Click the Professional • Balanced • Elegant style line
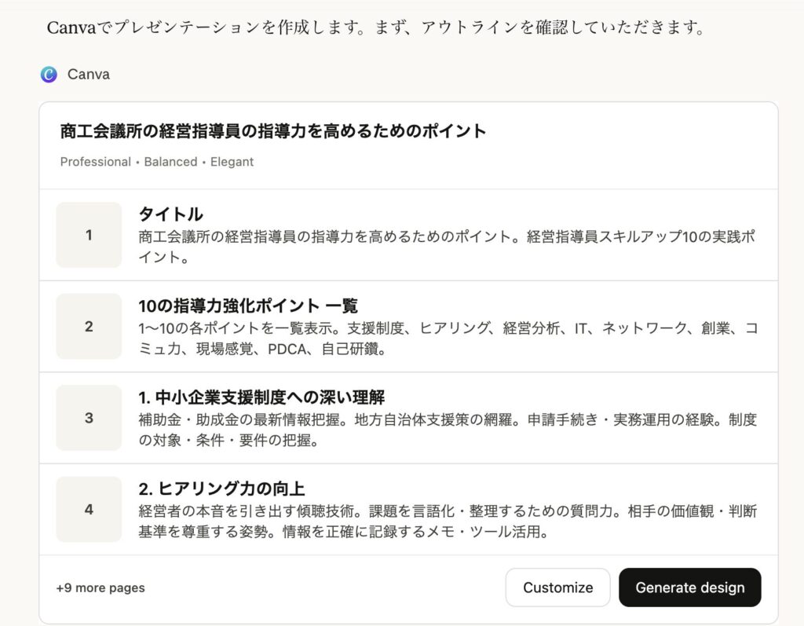This screenshot has height=626, width=804. click(x=157, y=162)
